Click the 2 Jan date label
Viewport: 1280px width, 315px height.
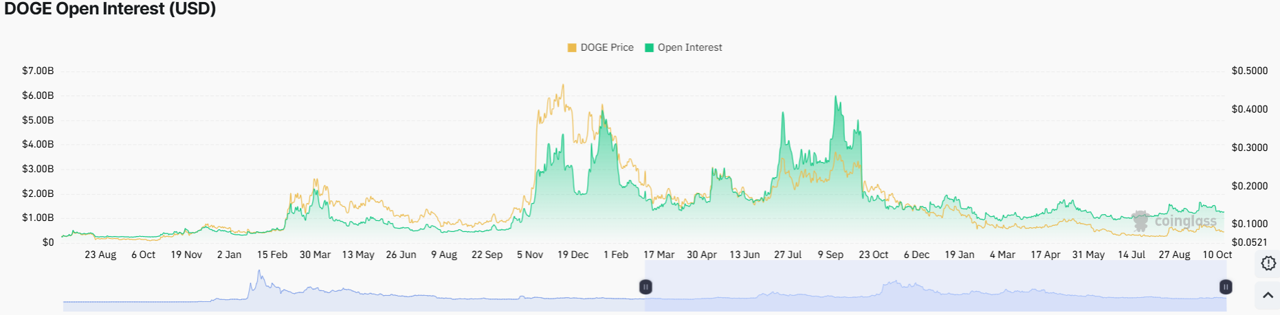point(230,255)
